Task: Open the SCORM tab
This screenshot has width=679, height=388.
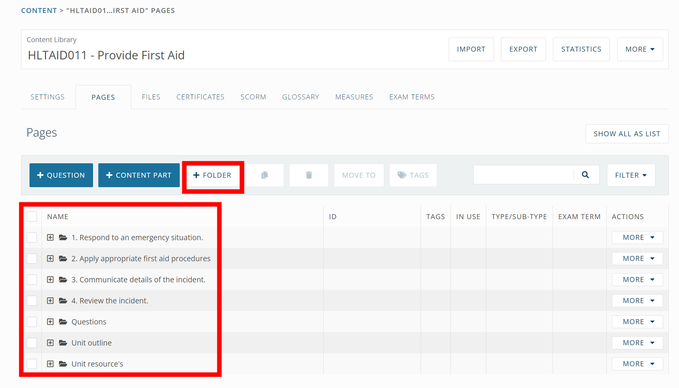Action: click(x=253, y=97)
